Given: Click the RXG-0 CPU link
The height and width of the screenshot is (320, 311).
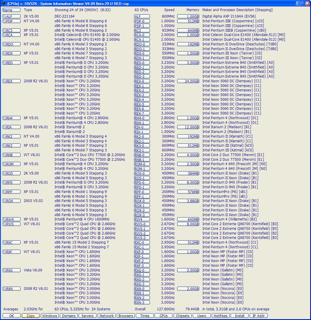Looking at the screenshot, I should click(x=142, y=270).
